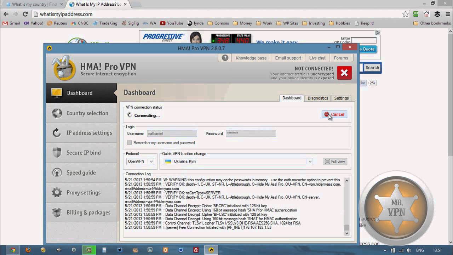Open the Twitter app from the taskbar

click(x=120, y=250)
